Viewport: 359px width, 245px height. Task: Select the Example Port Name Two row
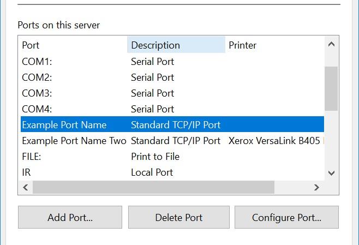coord(74,141)
